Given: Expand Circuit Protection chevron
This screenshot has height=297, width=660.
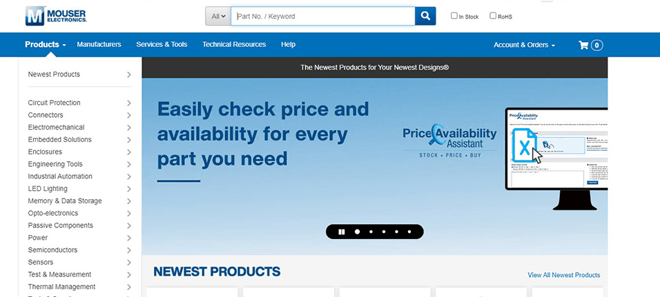Looking at the screenshot, I should [129, 103].
